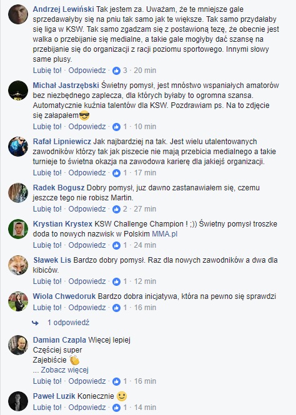Viewport: 296px width, 415px height.
Task: Click the '27 min' timestamp on Radek's comment
Action: (x=145, y=209)
